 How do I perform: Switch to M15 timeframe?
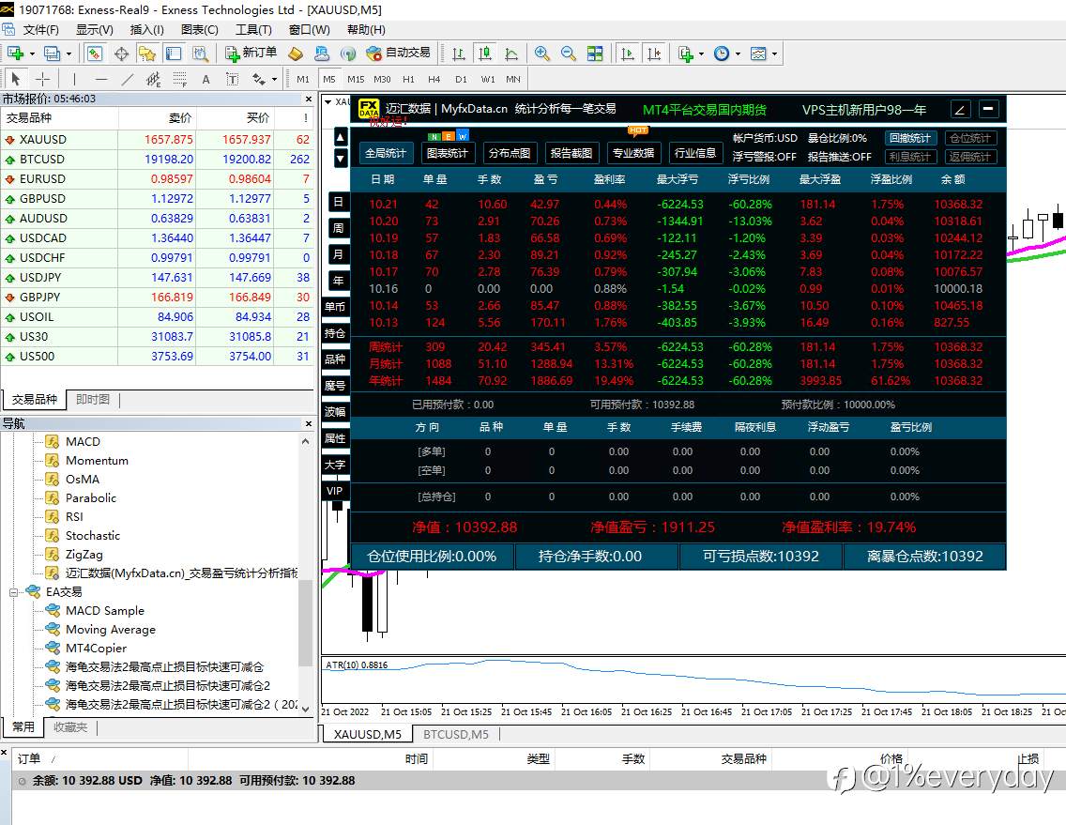coord(356,79)
